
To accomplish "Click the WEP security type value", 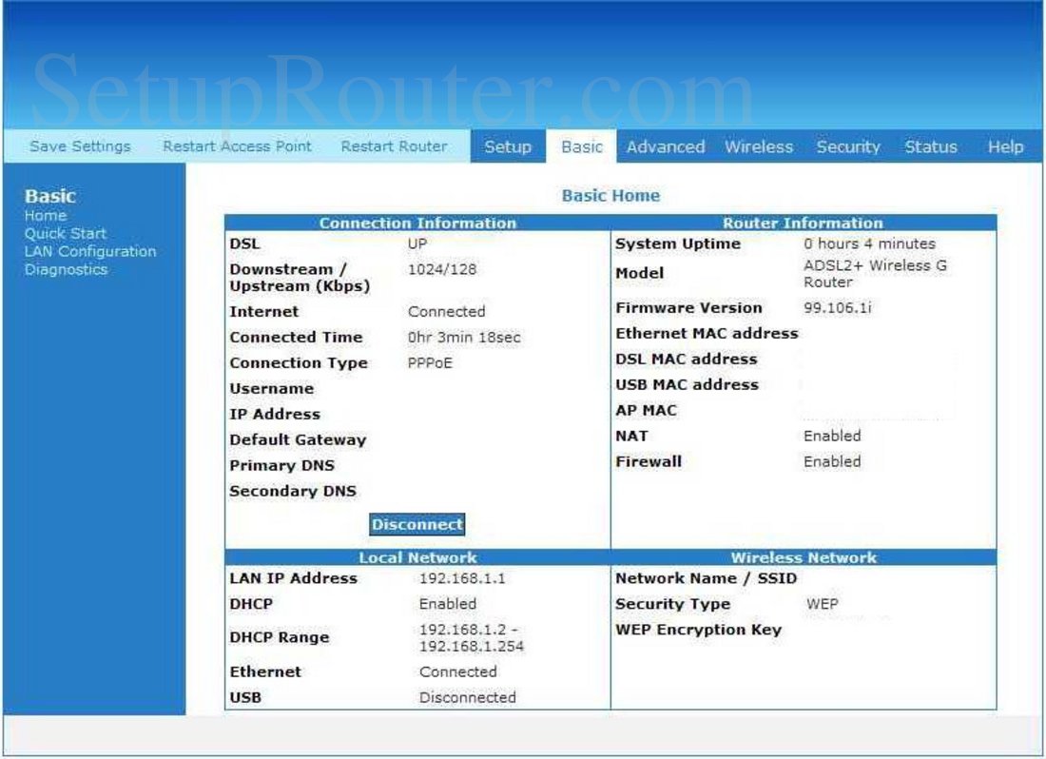I will tap(822, 604).
